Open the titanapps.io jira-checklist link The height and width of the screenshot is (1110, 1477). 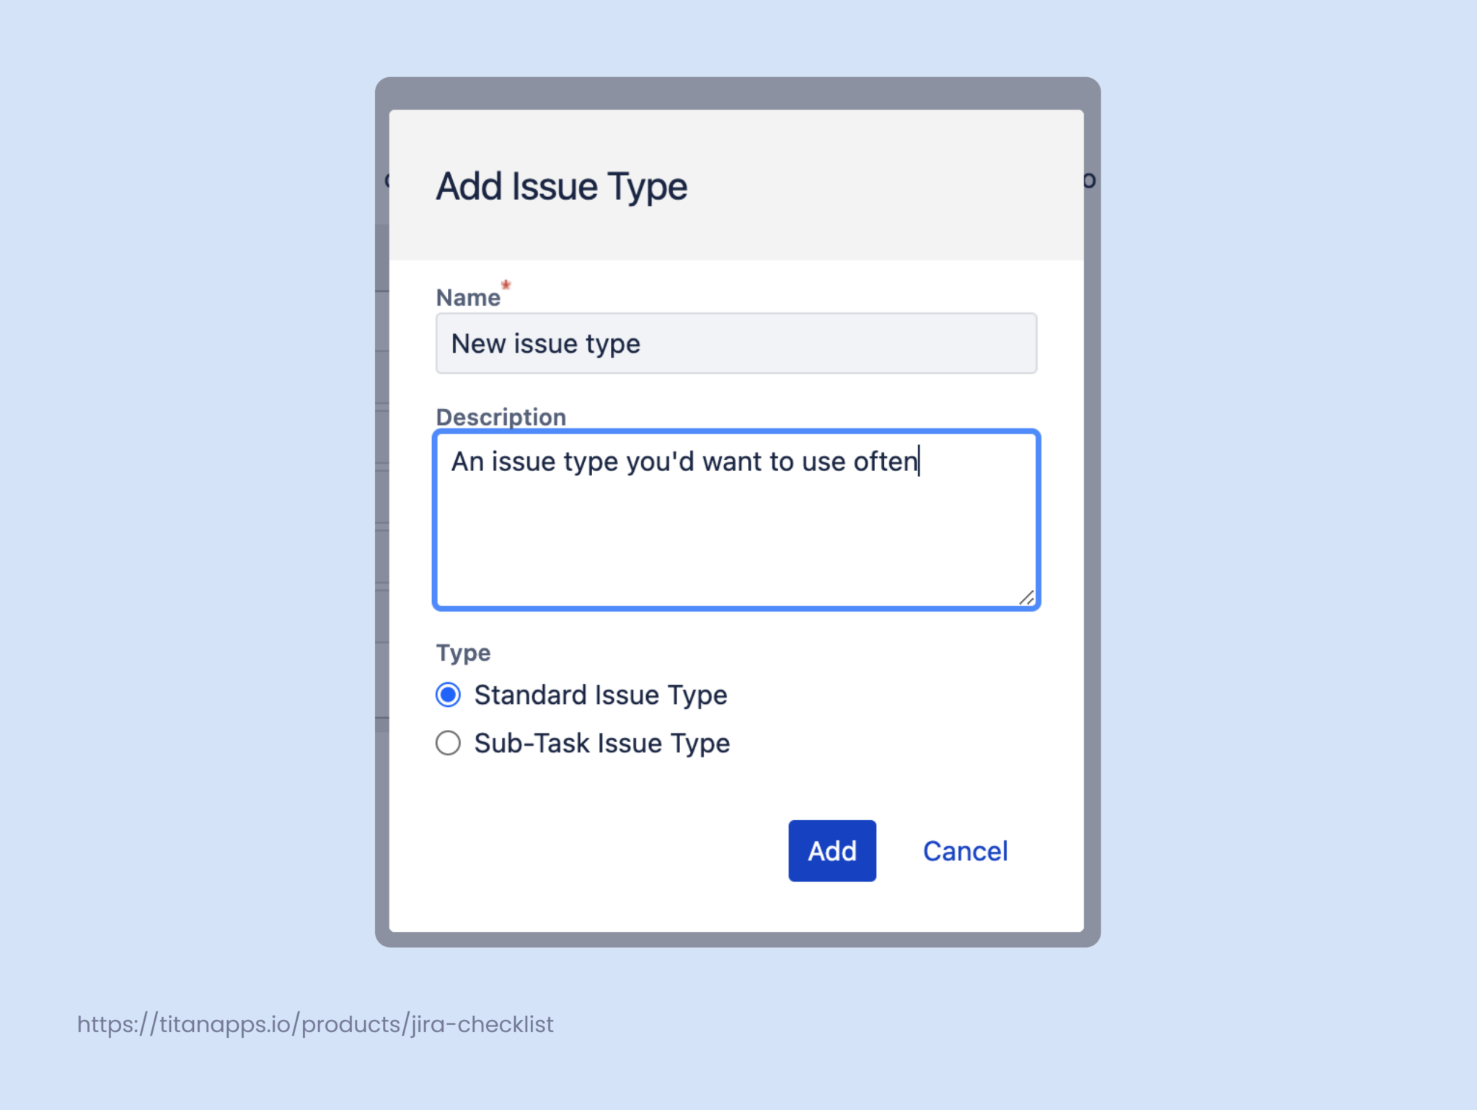click(314, 1023)
